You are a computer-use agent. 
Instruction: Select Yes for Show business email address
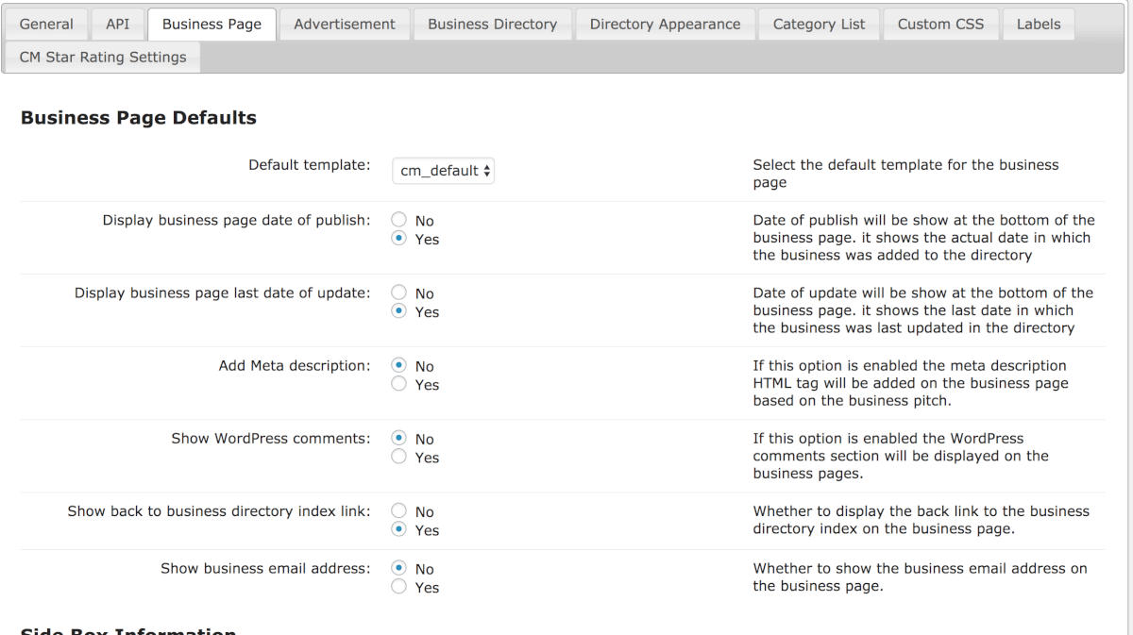click(399, 587)
